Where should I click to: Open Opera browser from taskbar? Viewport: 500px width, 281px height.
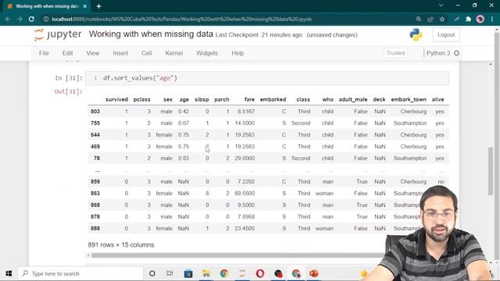point(260,273)
